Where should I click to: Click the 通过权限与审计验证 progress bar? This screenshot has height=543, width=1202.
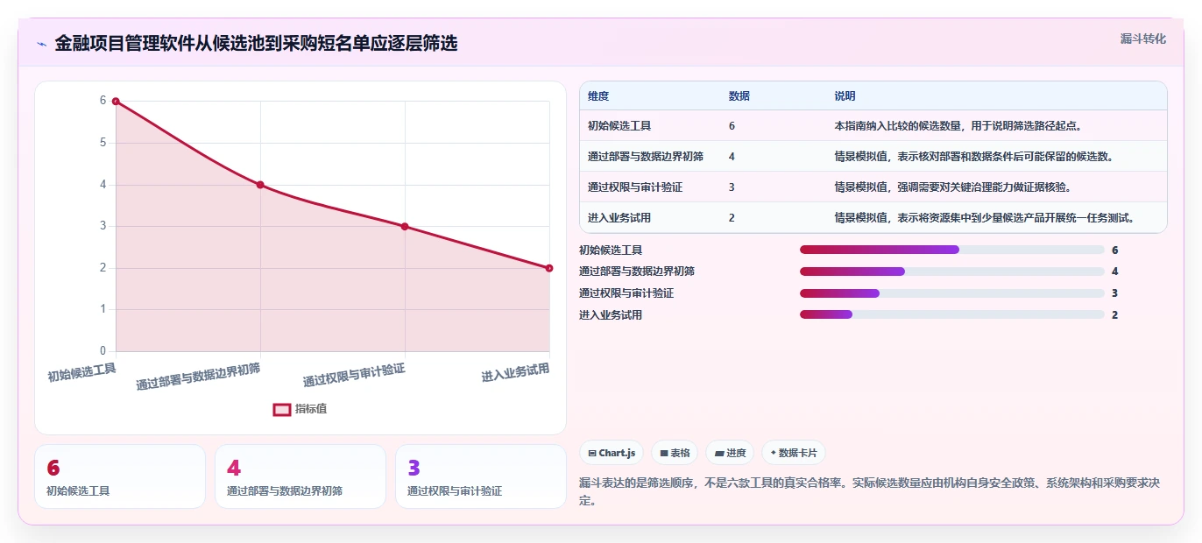pos(952,293)
